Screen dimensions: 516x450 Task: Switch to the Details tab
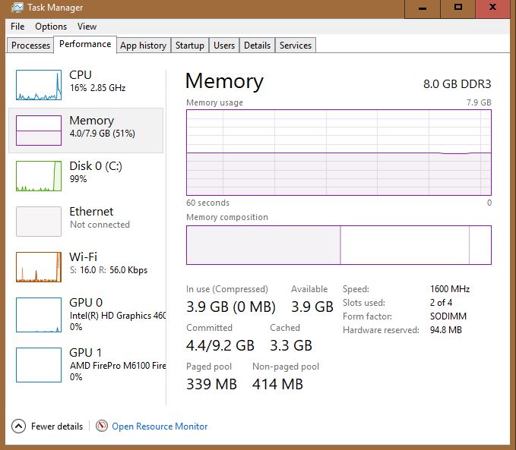pyautogui.click(x=257, y=46)
